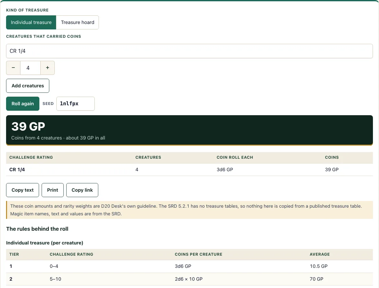Click the Copy link button
Image resolution: width=379 pixels, height=288 pixels.
pos(82,190)
